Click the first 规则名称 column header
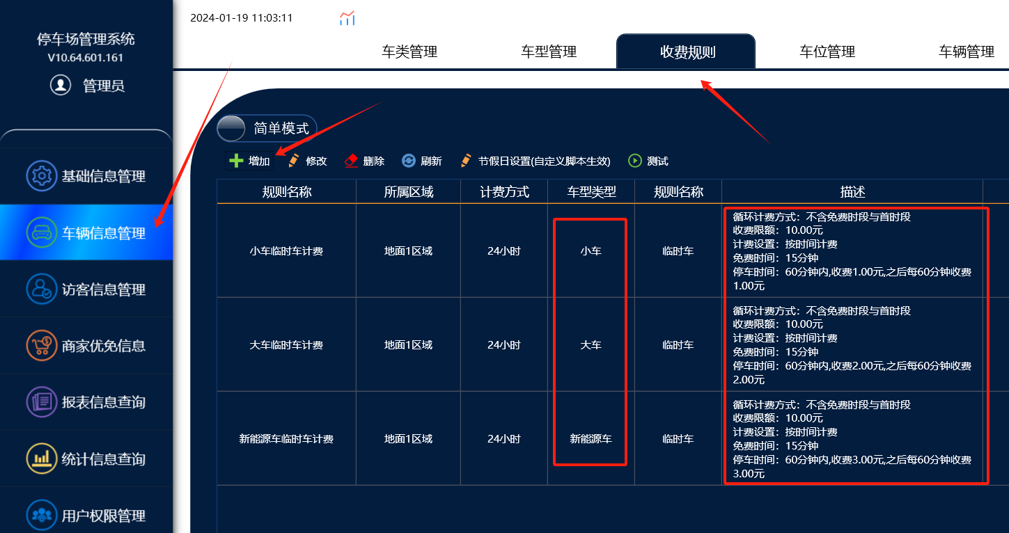1009x533 pixels. tap(287, 192)
